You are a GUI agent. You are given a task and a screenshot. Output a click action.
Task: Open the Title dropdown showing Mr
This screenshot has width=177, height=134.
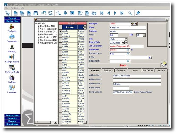(144, 35)
